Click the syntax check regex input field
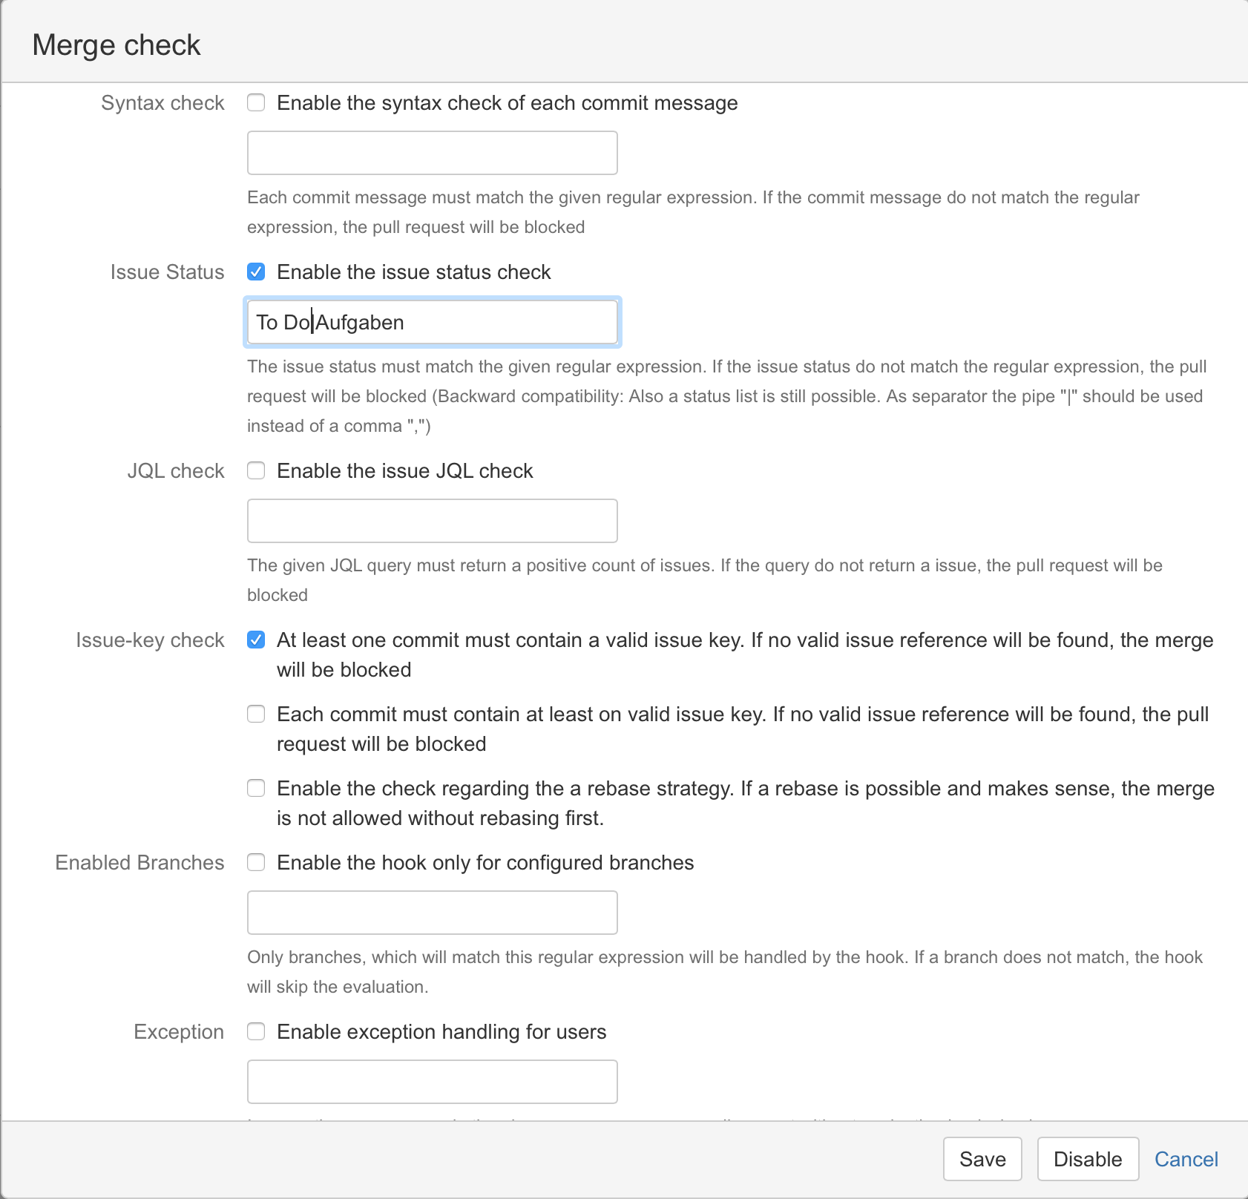Image resolution: width=1248 pixels, height=1199 pixels. pos(432,153)
